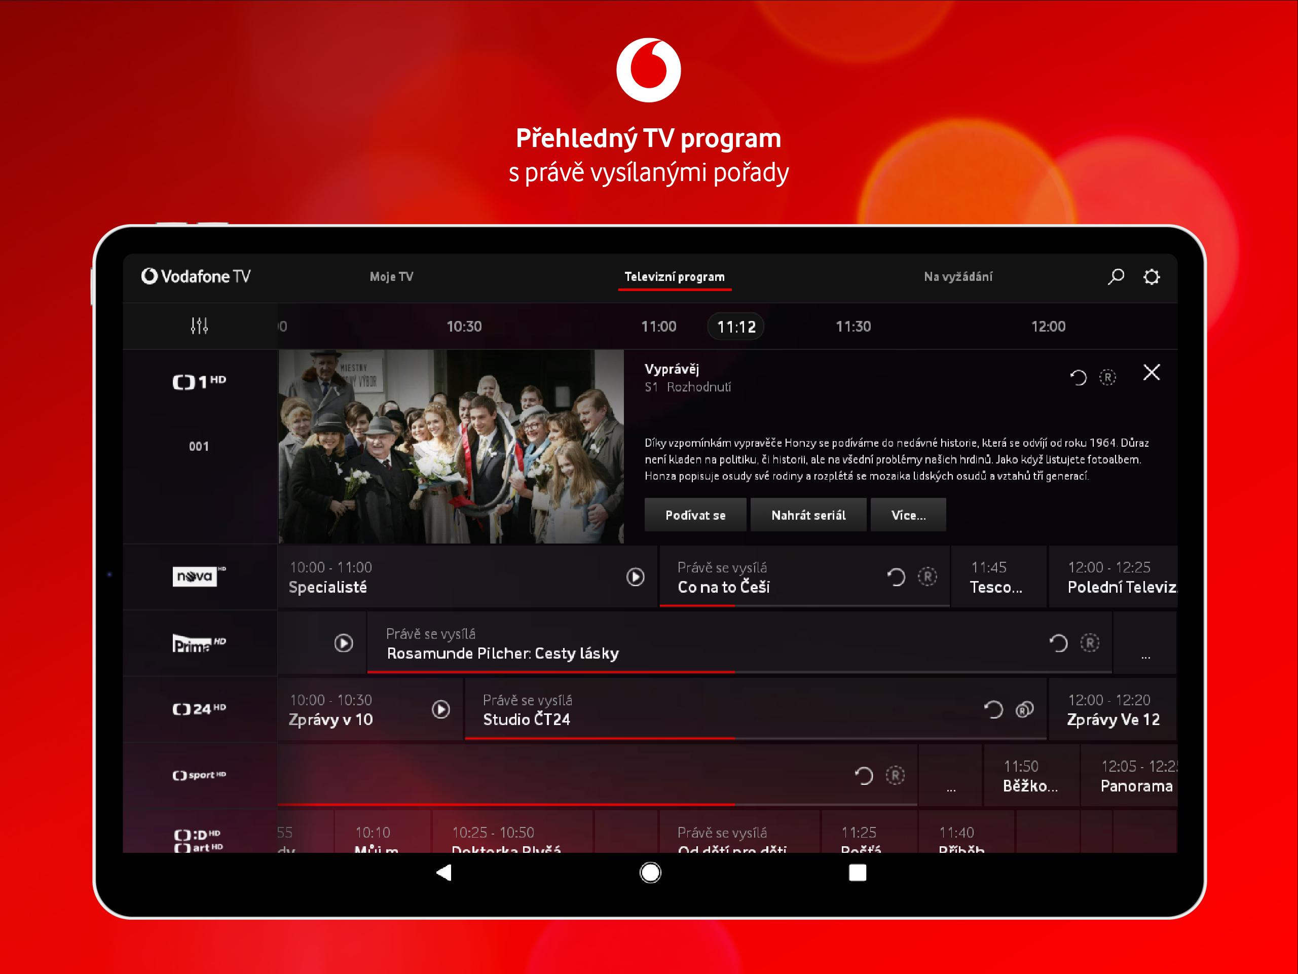
Task: Open the Vyprávěj programme thumbnail
Action: coord(451,447)
